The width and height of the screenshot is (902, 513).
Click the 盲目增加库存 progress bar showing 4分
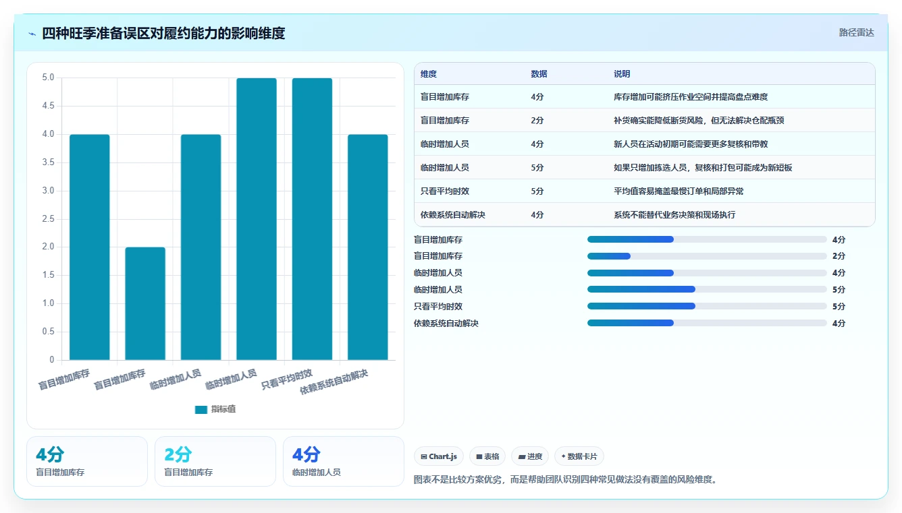point(707,239)
